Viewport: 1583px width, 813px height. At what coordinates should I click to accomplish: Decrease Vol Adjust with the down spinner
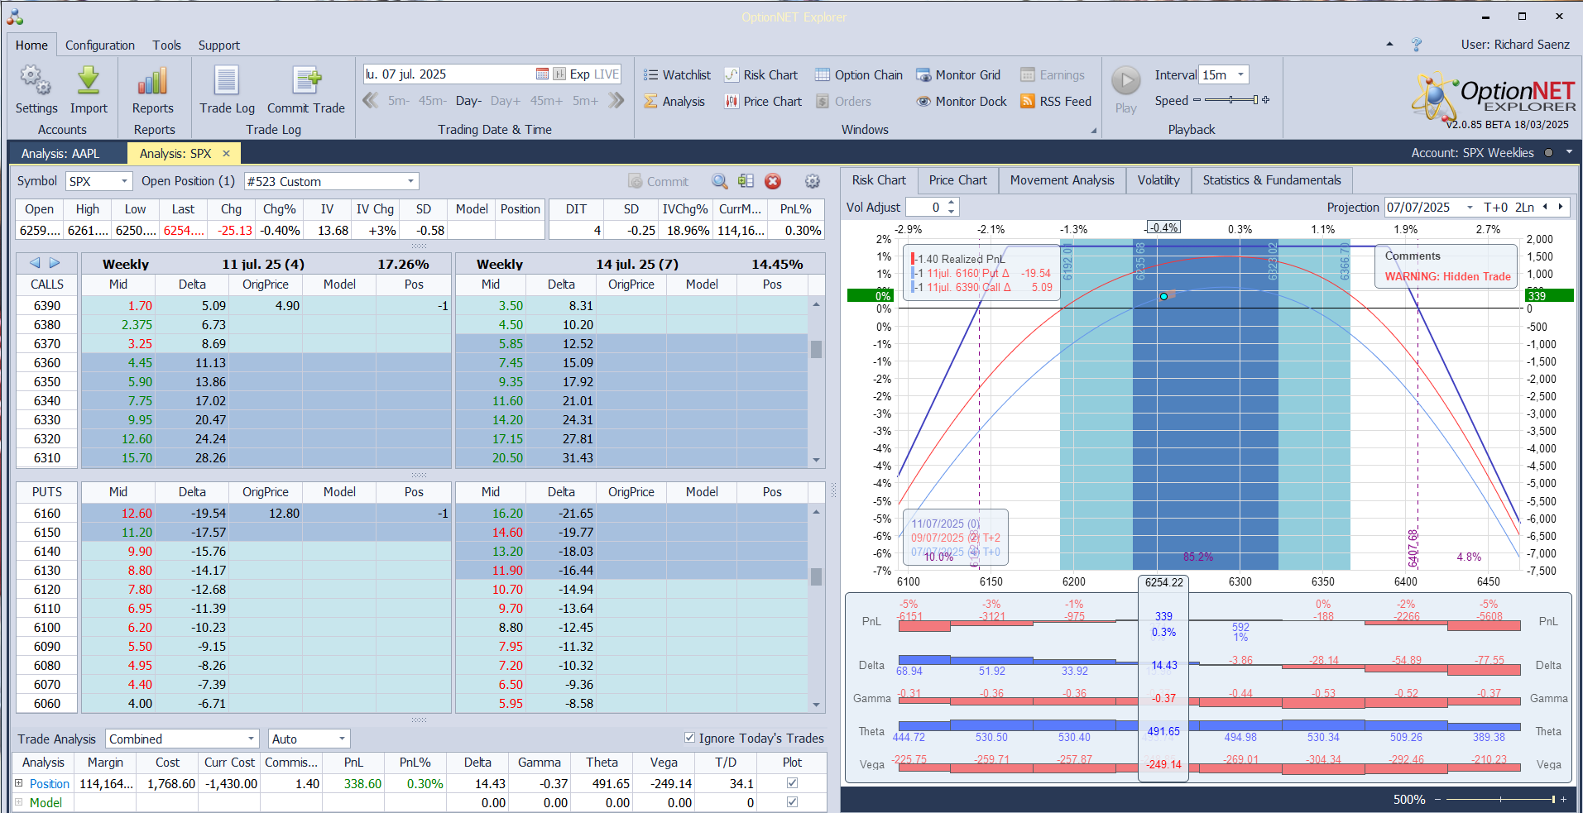point(952,212)
